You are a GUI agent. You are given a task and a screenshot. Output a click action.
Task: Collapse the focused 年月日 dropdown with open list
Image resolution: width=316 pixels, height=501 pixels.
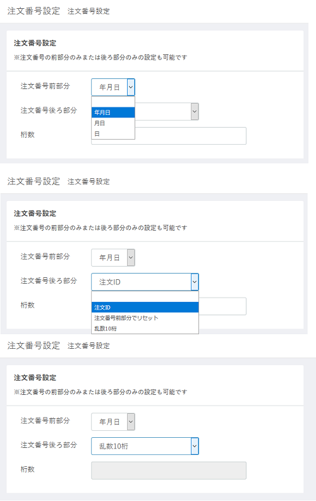coord(113,87)
